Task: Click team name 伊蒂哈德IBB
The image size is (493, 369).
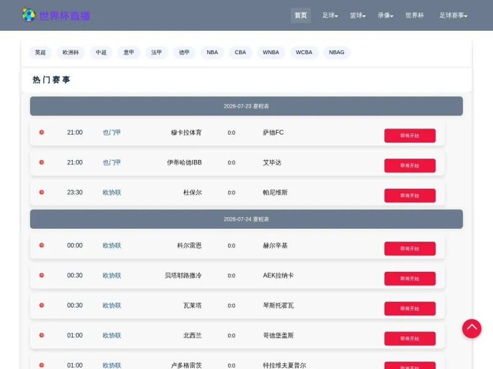Action: click(x=184, y=162)
